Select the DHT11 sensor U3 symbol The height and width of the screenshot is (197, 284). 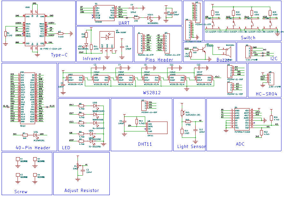[157, 128]
